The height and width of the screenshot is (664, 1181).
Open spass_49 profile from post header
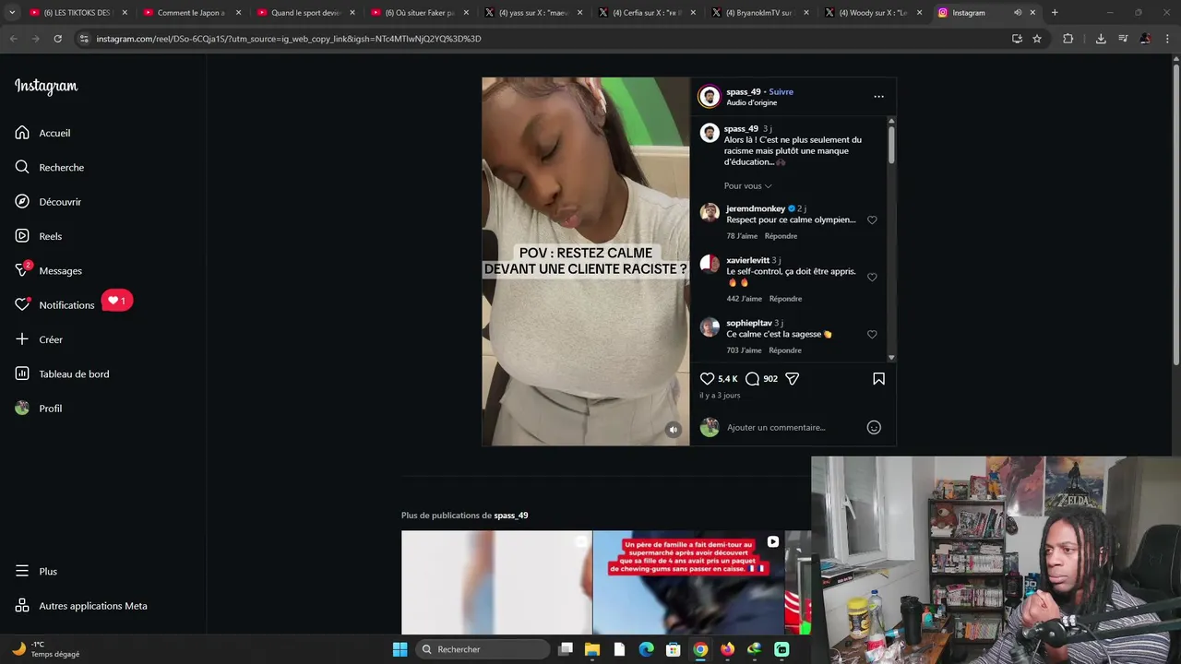click(x=743, y=92)
